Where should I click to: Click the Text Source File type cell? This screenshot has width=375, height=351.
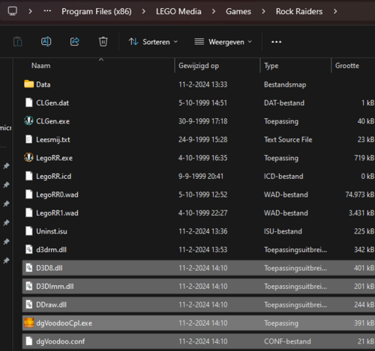288,139
